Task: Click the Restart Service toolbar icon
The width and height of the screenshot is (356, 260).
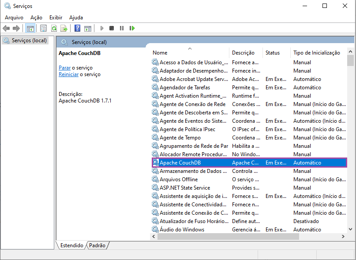Action: click(132, 28)
